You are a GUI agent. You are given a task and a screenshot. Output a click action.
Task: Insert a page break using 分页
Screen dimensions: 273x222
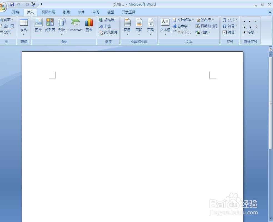pos(7,32)
